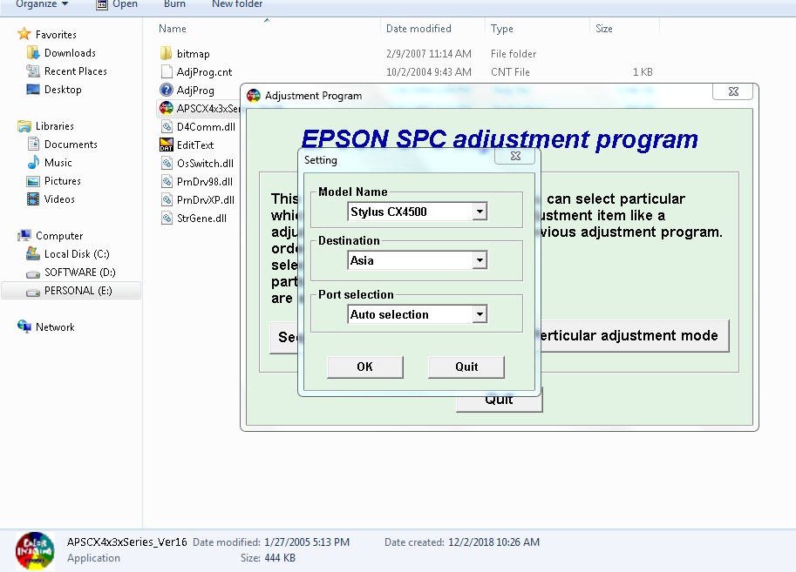Screen dimensions: 796x572
Task: Select the Desktop icon in Favorites
Action: click(33, 90)
